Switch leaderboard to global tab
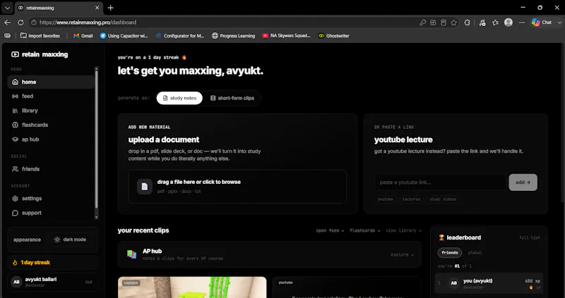Screen dimensions: 565x298 pyautogui.click(x=475, y=253)
